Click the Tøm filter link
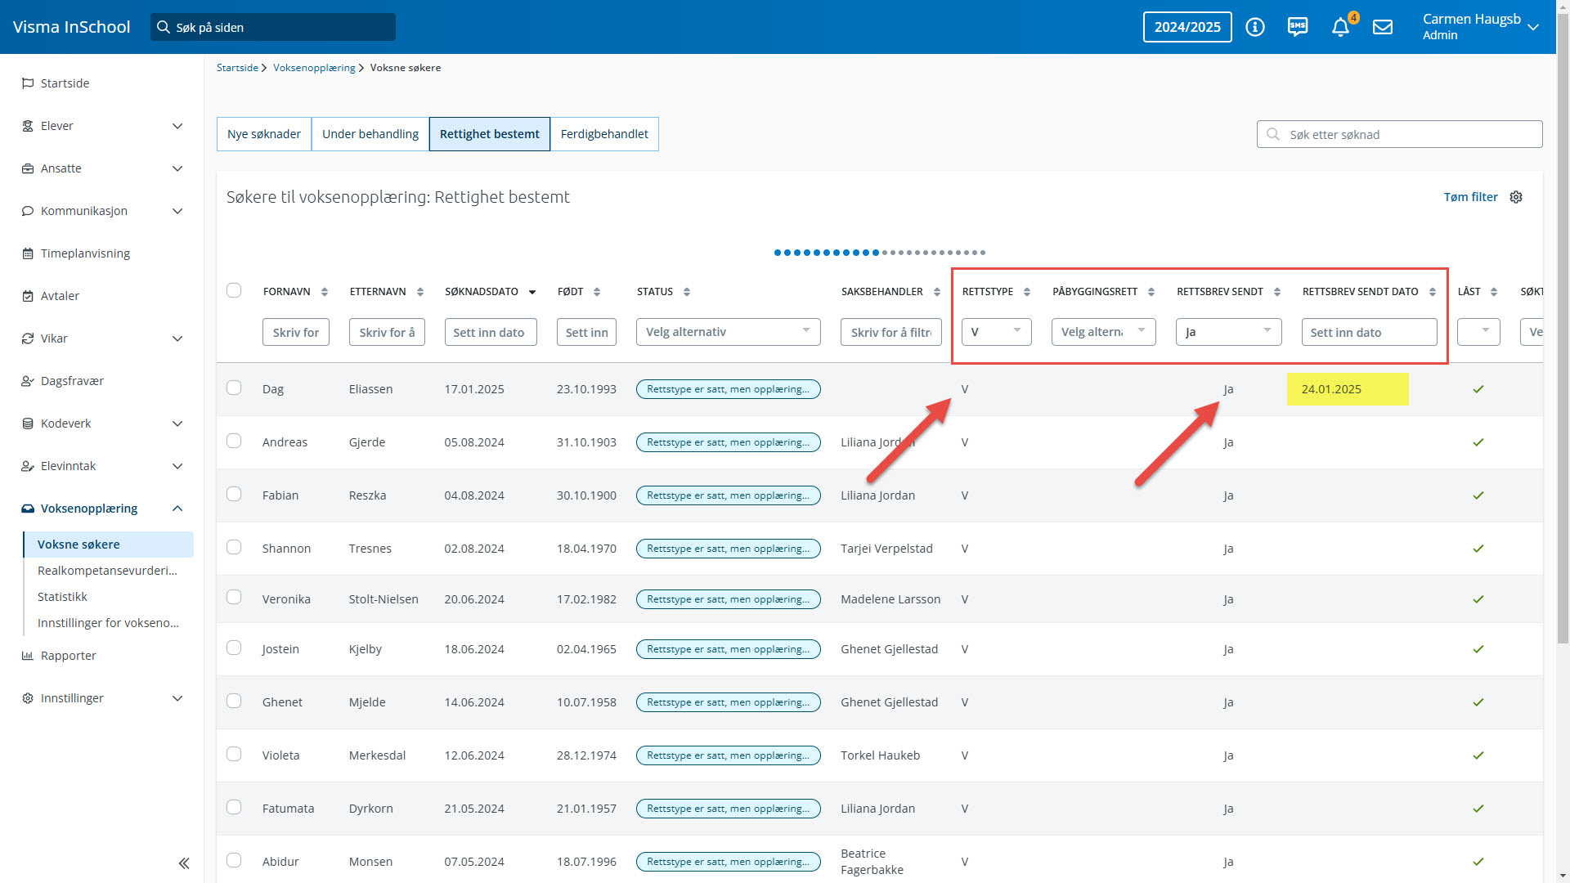 tap(1470, 197)
